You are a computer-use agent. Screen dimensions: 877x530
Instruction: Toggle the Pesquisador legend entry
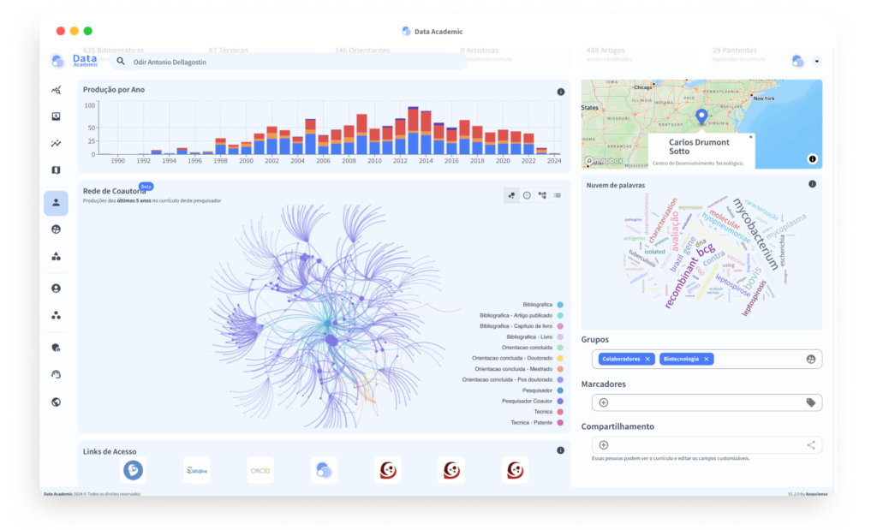pyautogui.click(x=542, y=390)
